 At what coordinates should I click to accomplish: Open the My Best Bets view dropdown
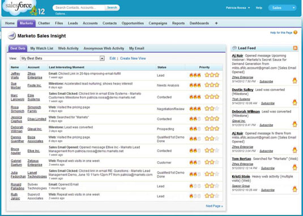(62, 58)
